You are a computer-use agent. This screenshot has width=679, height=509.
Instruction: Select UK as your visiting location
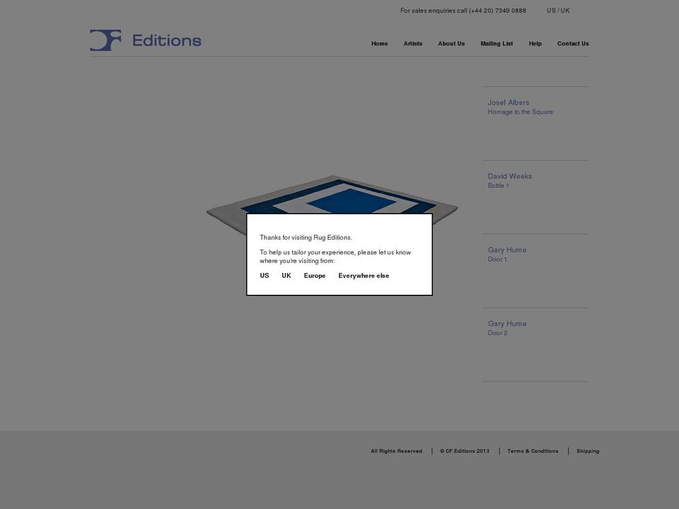coord(286,276)
